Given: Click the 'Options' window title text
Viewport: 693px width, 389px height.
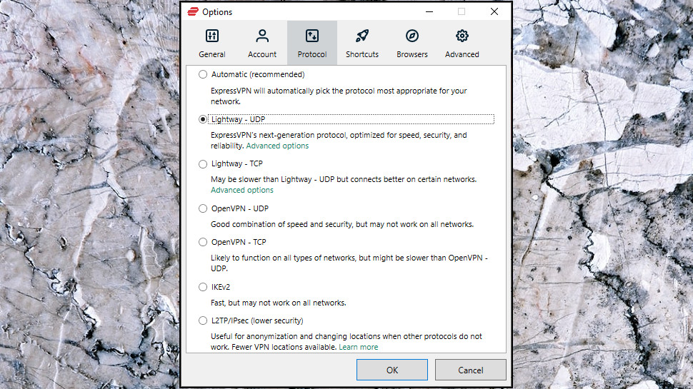Looking at the screenshot, I should tap(217, 12).
